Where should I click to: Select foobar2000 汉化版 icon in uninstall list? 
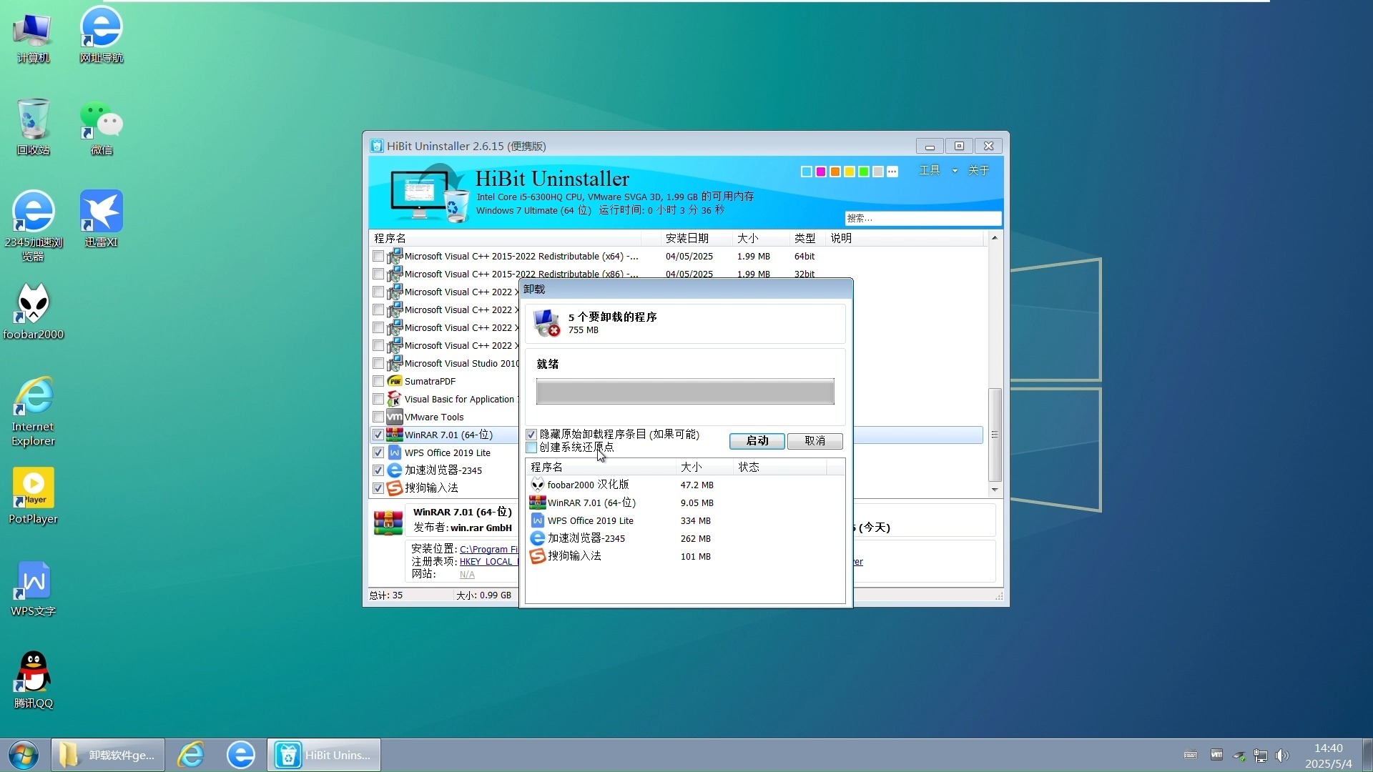coord(538,485)
